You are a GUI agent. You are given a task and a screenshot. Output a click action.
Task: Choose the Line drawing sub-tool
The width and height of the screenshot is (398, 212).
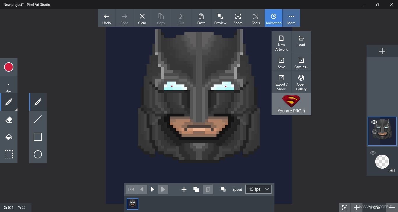pyautogui.click(x=38, y=119)
